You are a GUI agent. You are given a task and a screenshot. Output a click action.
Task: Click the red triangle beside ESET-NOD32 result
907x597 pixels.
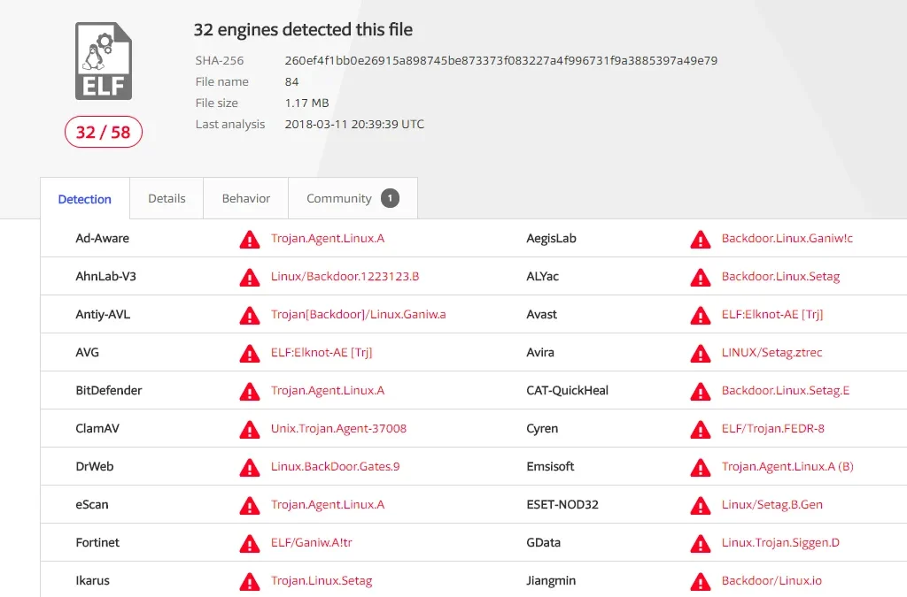701,506
